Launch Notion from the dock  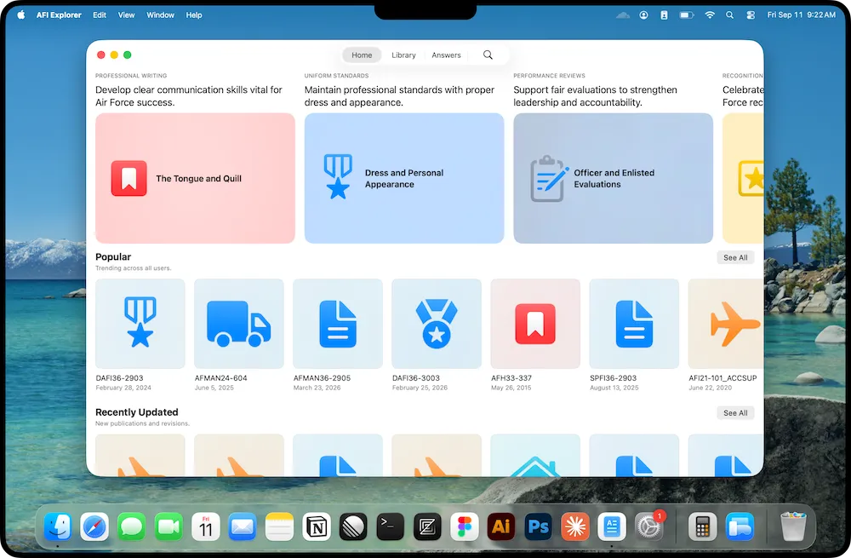click(317, 526)
